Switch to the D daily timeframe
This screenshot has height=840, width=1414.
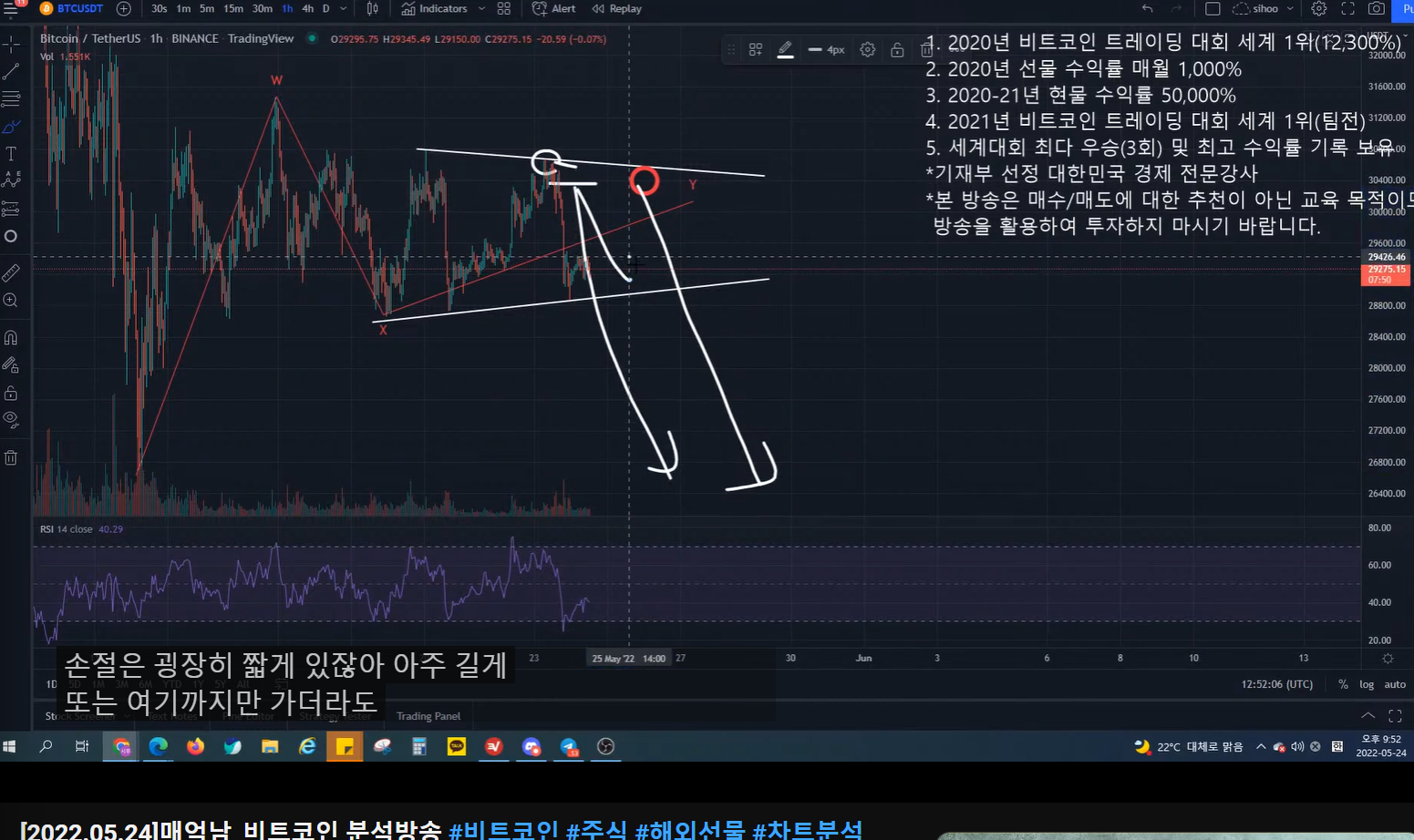325,8
